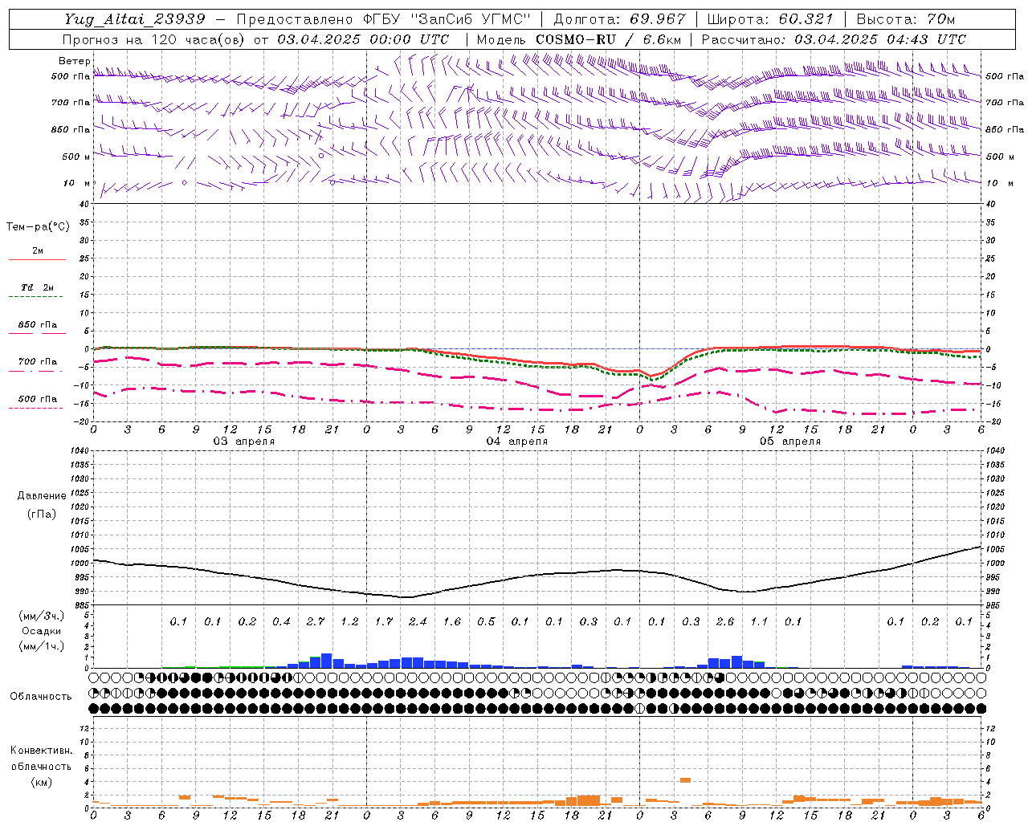
Task: Click the Осадки precipitation panel label
Action: click(x=41, y=631)
